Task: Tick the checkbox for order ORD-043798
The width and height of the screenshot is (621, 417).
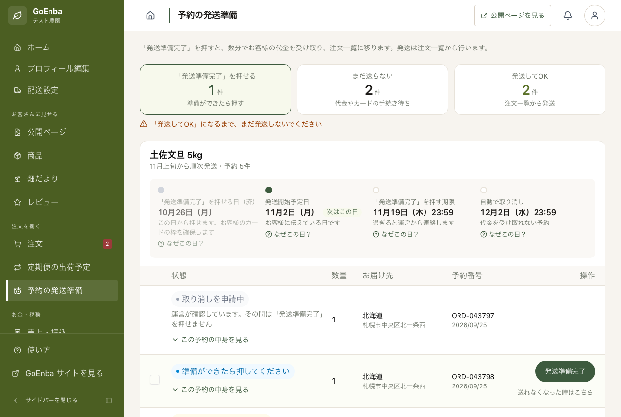Action: click(155, 380)
